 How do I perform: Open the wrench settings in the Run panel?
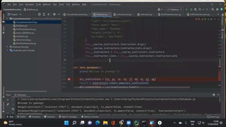[8, 104]
